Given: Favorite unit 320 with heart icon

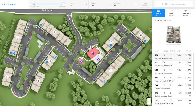Looking at the screenshot, I should tap(189, 66).
